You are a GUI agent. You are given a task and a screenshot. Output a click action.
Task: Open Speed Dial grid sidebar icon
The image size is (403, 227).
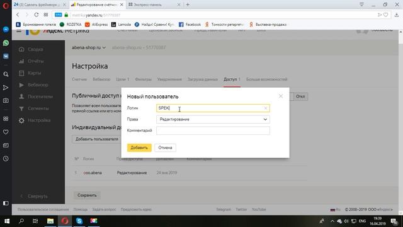(x=6, y=119)
